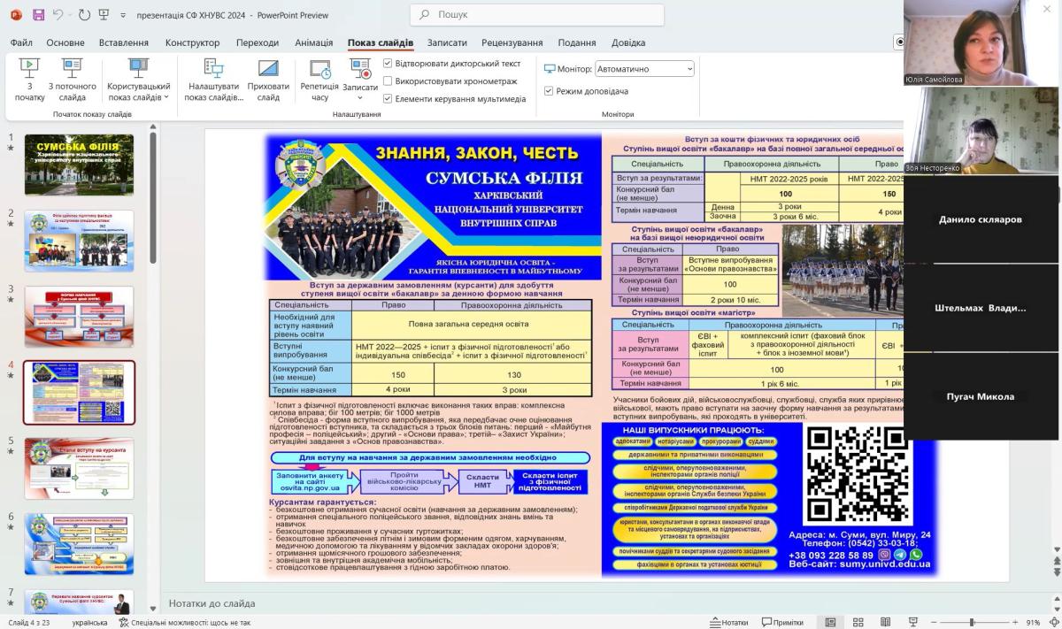This screenshot has height=629, width=1062.
Task: Enable Використовувати хронометраж checkbox
Action: point(388,81)
